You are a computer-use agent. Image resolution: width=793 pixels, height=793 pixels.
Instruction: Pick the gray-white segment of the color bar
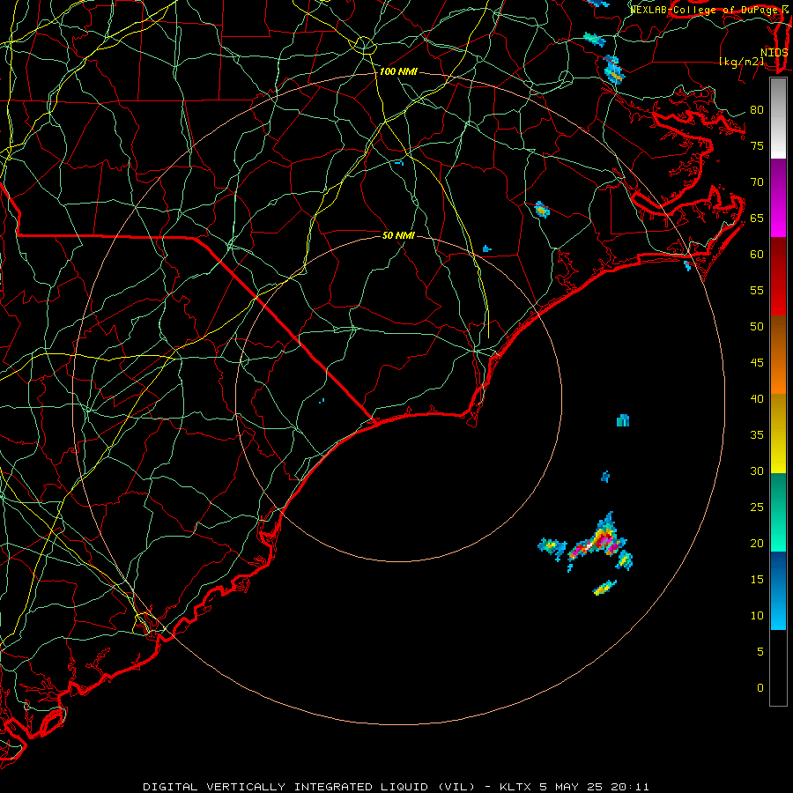pyautogui.click(x=778, y=118)
